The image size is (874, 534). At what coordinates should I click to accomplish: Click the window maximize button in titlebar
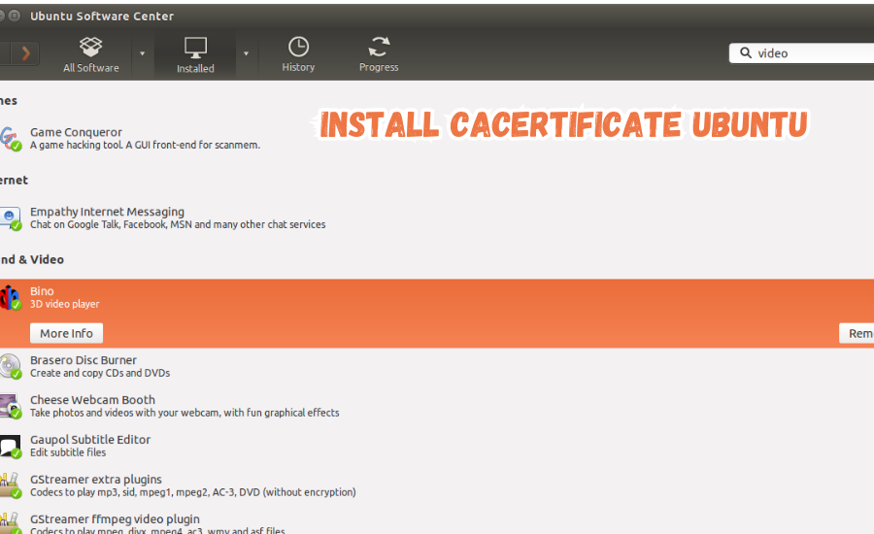pyautogui.click(x=15, y=16)
